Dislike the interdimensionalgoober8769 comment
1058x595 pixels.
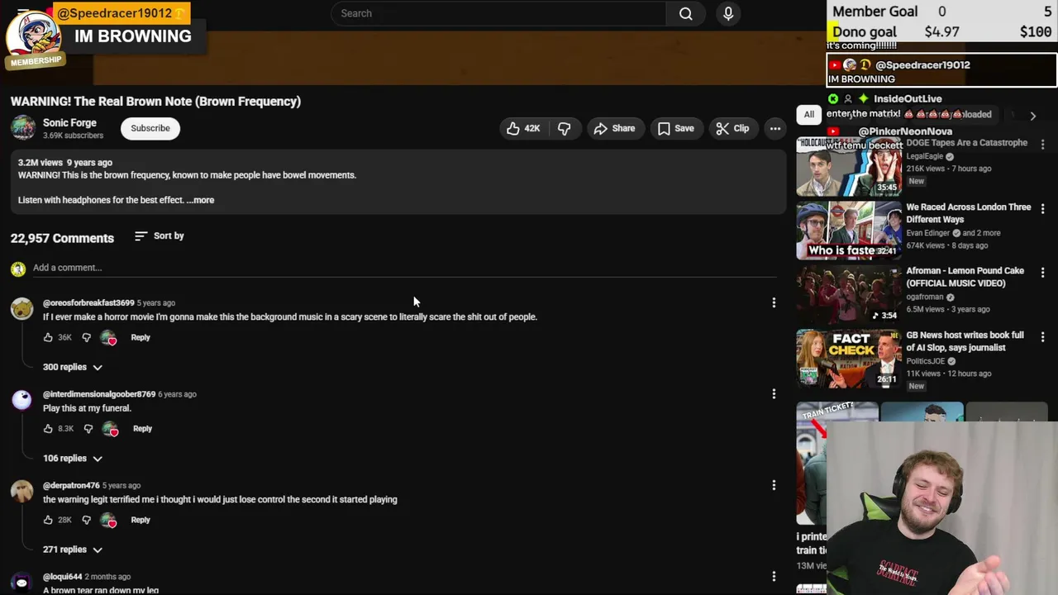(x=88, y=429)
